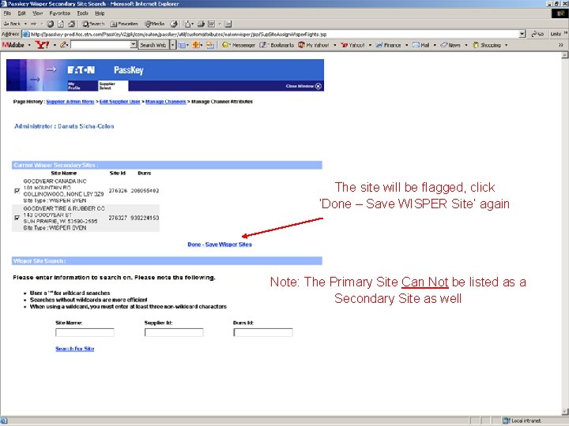569x426 pixels.
Task: Click the Adobe toolbar logo
Action: [x=13, y=45]
